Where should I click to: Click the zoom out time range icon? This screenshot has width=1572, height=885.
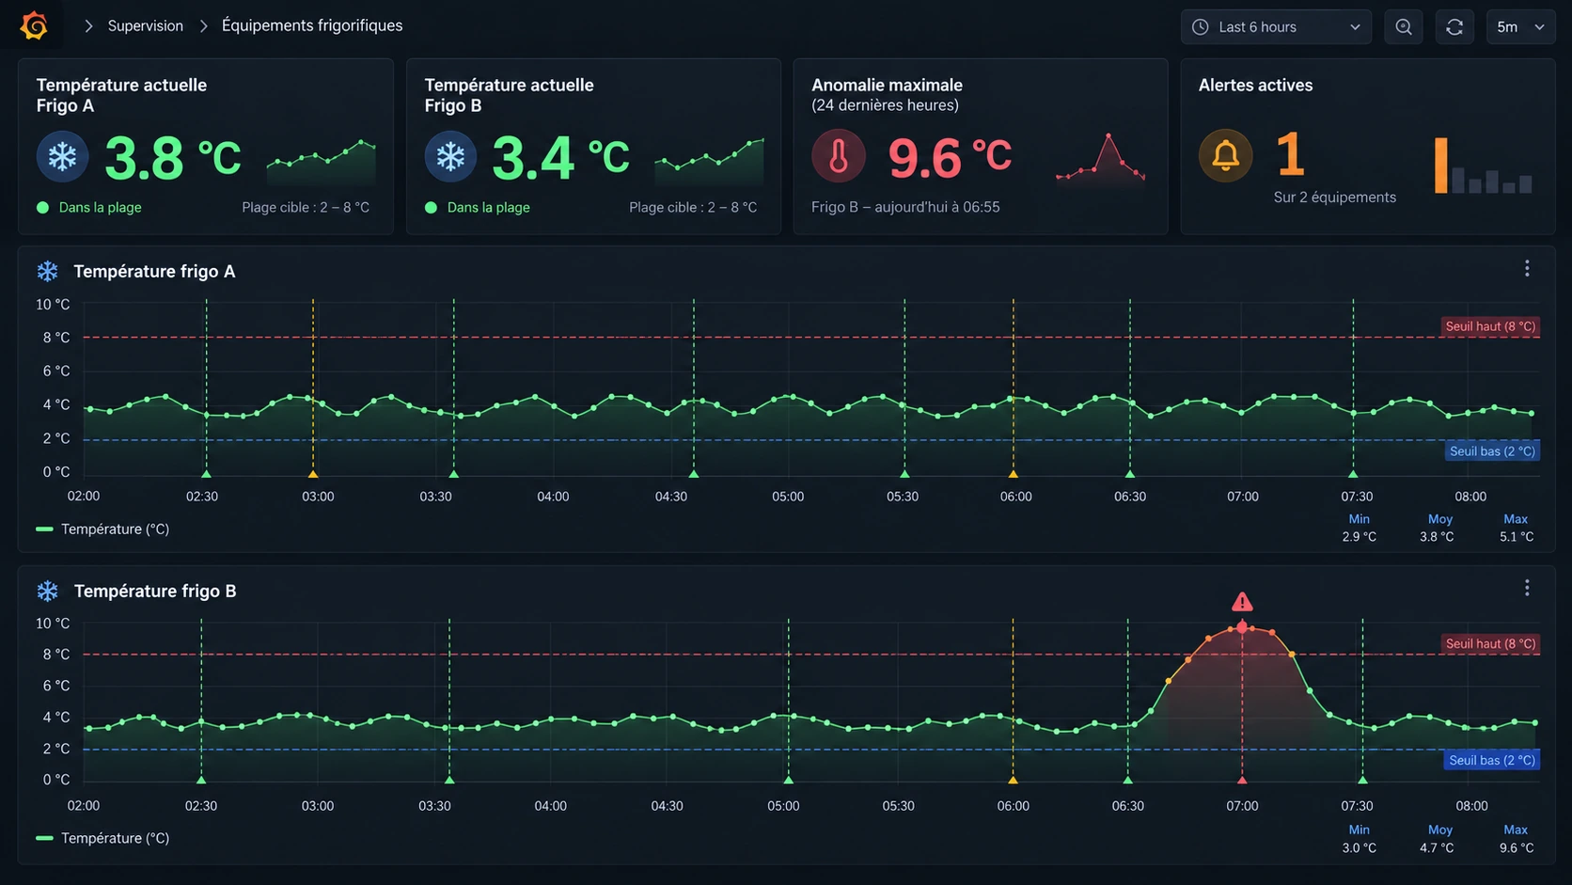click(1404, 27)
